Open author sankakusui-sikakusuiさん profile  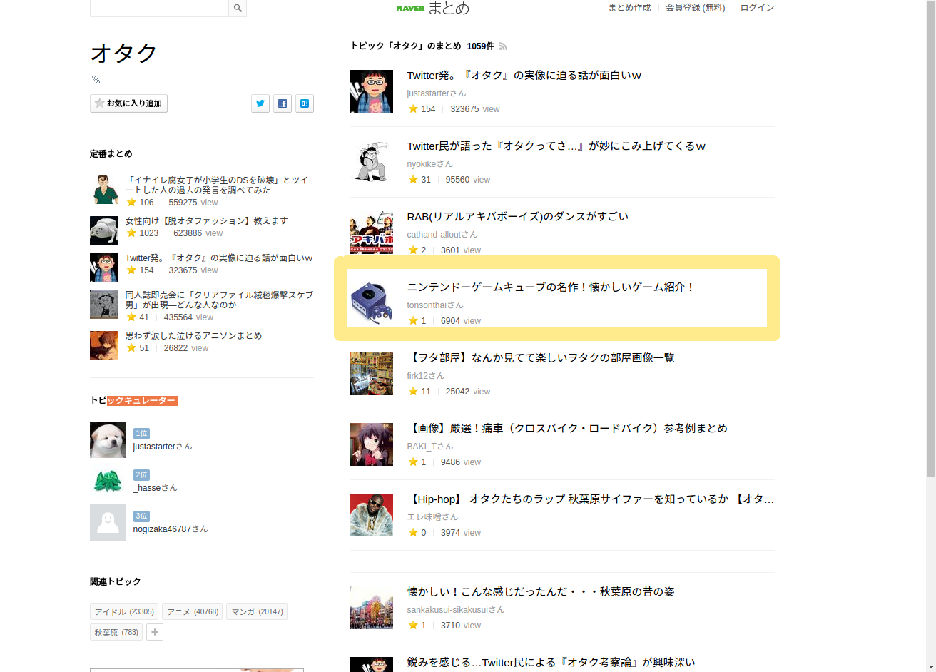[455, 610]
